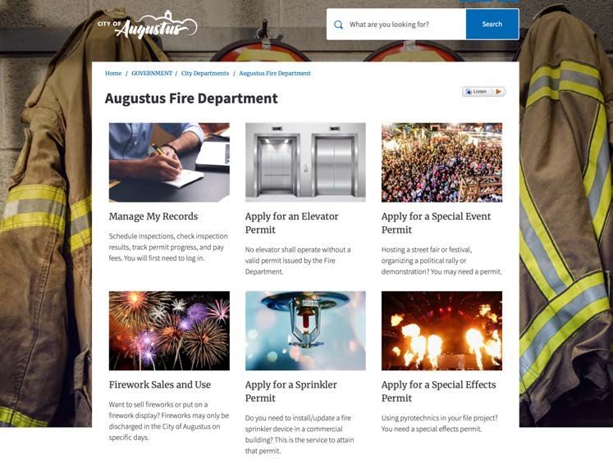Click the festival crowd photo
Viewport: 613px width, 459px height.
coord(441,162)
